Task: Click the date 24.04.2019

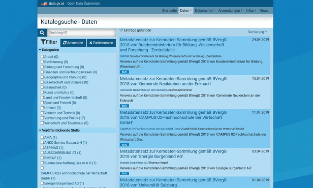Action: tap(260, 40)
